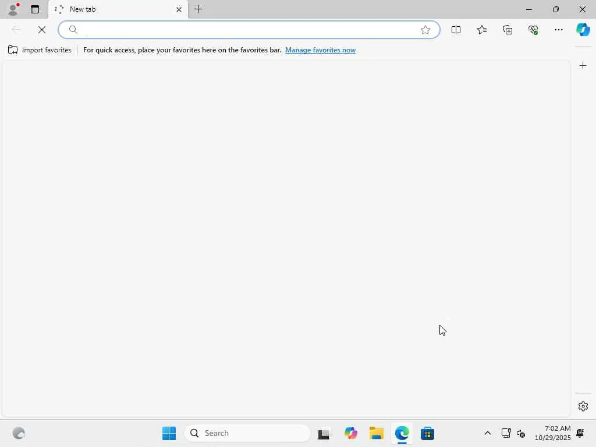Open sidebar settings gear
Viewport: 596px width, 447px height.
(x=583, y=406)
